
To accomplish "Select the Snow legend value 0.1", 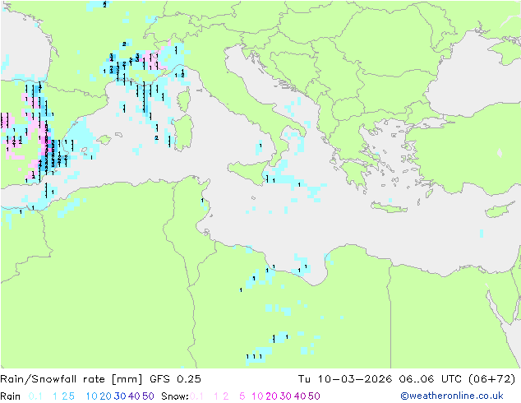I will click(196, 396).
